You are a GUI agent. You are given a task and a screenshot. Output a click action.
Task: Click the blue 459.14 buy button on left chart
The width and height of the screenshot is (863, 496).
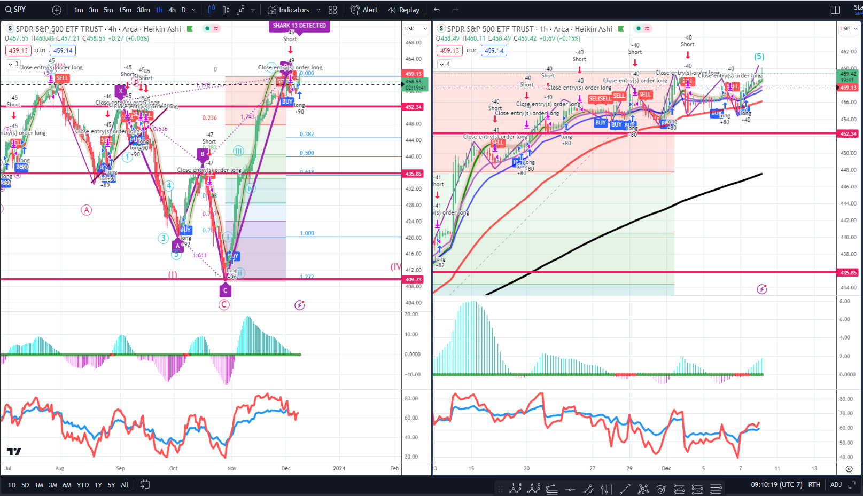click(63, 51)
